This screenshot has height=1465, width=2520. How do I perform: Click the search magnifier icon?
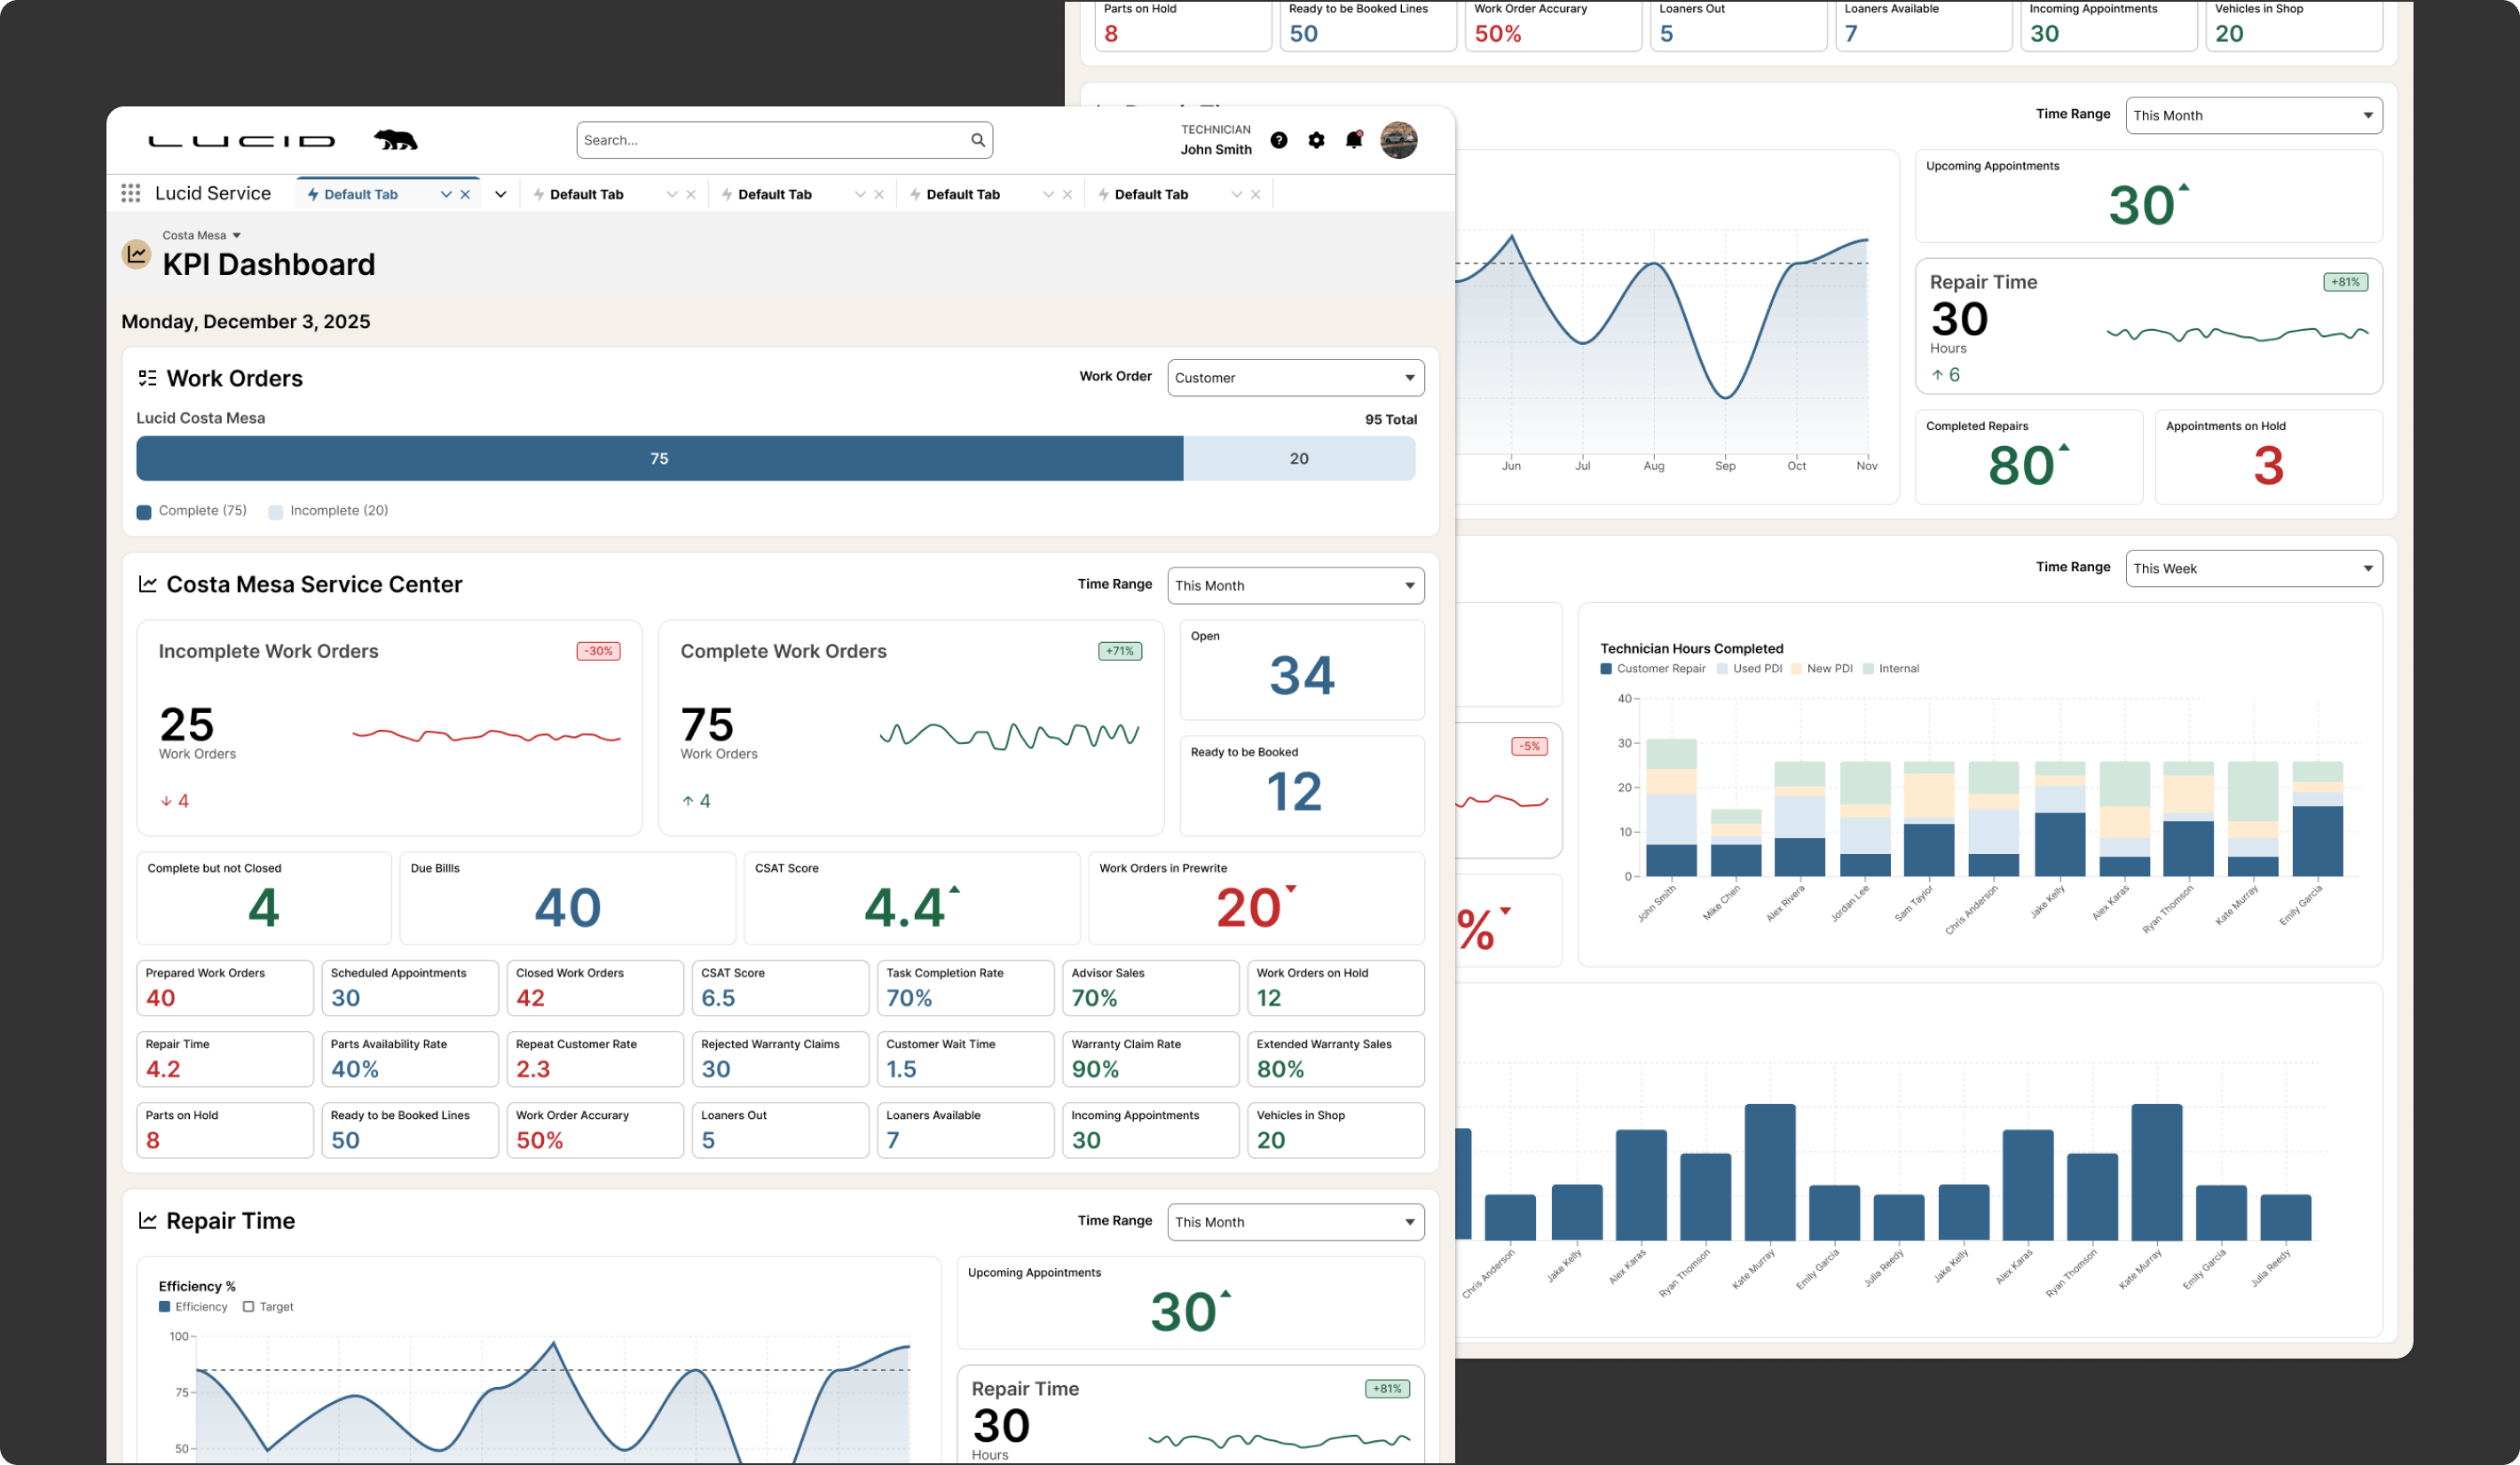click(x=978, y=140)
